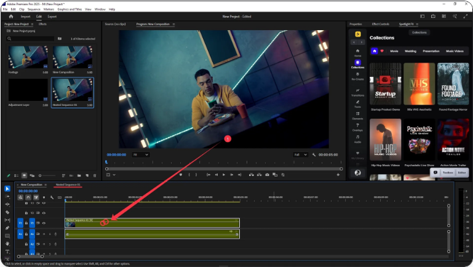Click the Home workspace icon
473x267 pixels.
click(x=10, y=16)
